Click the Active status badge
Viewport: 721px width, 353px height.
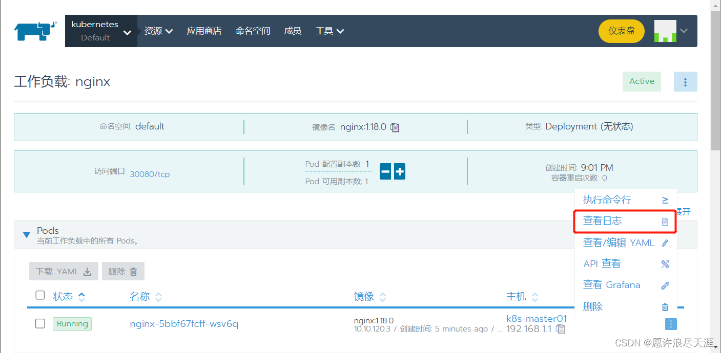pyautogui.click(x=642, y=81)
